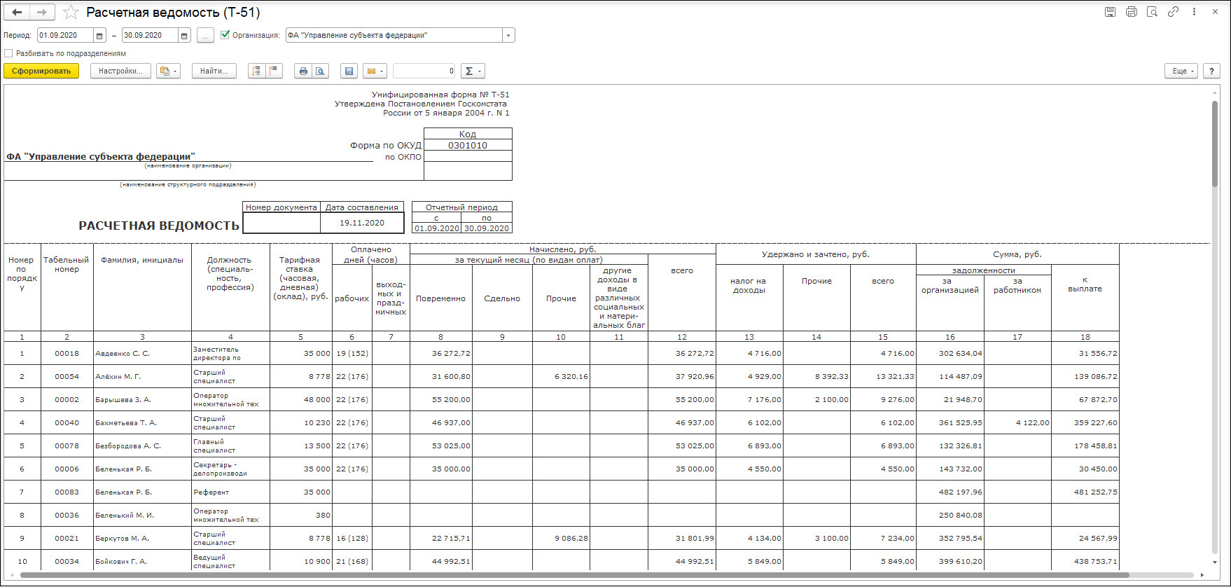This screenshot has width=1231, height=587.
Task: Open the three-dot more options menu
Action: (1194, 12)
